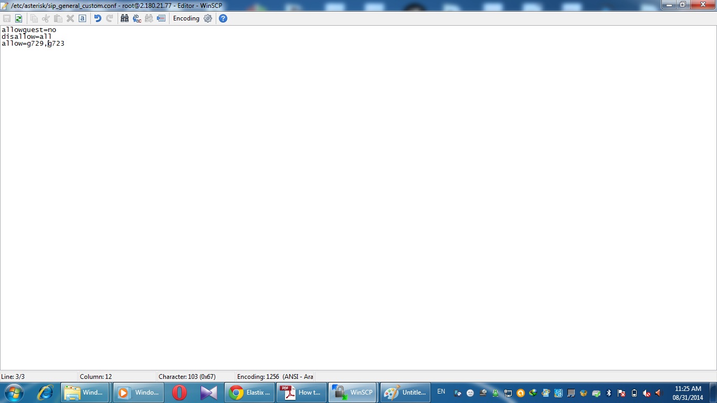Click the EN language indicator
This screenshot has height=403, width=717.
pos(441,391)
